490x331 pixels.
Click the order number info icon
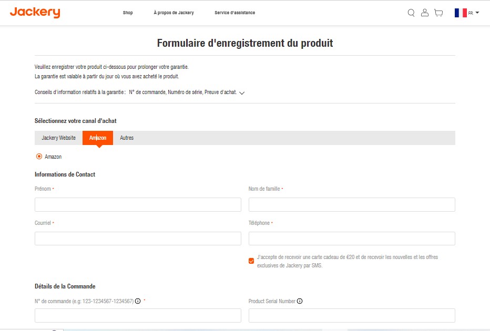click(138, 301)
